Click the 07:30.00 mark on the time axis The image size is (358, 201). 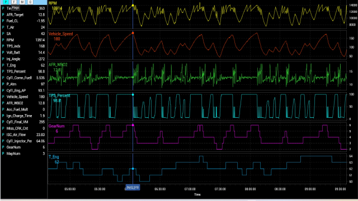pos(220,189)
